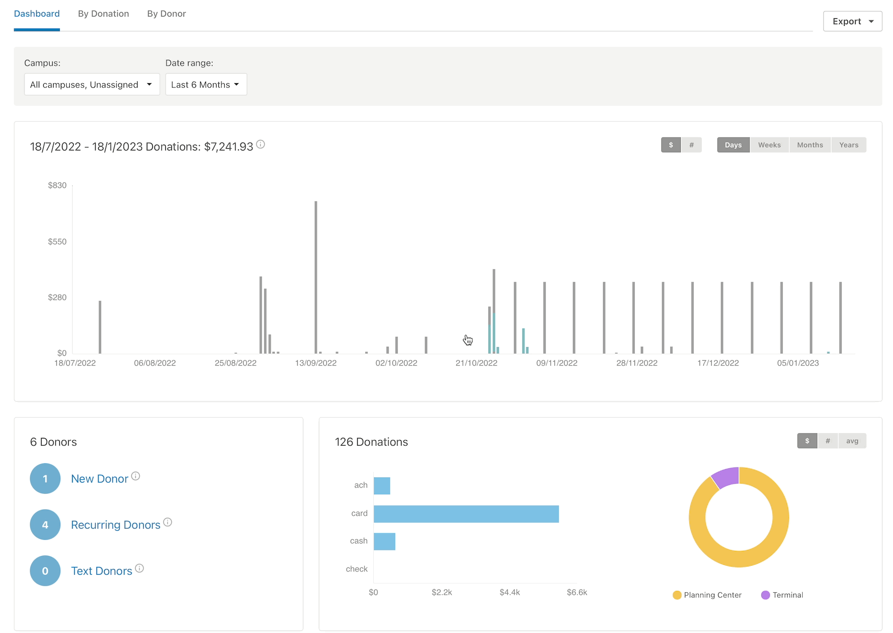Click the Terminal purple legend swatch
Viewport: 893px width, 633px height.
765,595
